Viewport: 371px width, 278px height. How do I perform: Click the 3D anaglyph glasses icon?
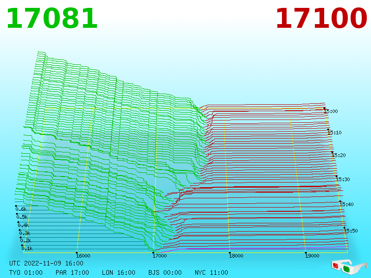(349, 267)
